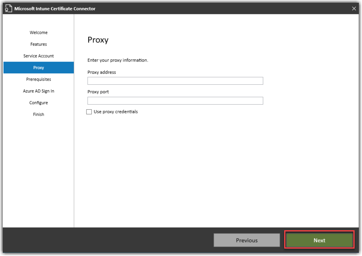Click the Intune Certificate Connector title icon

point(8,9)
